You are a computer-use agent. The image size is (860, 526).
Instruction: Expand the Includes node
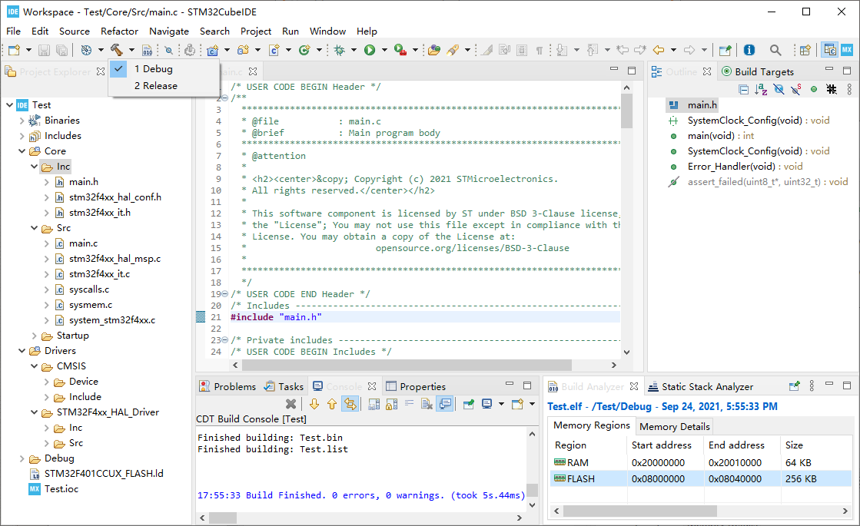(22, 136)
